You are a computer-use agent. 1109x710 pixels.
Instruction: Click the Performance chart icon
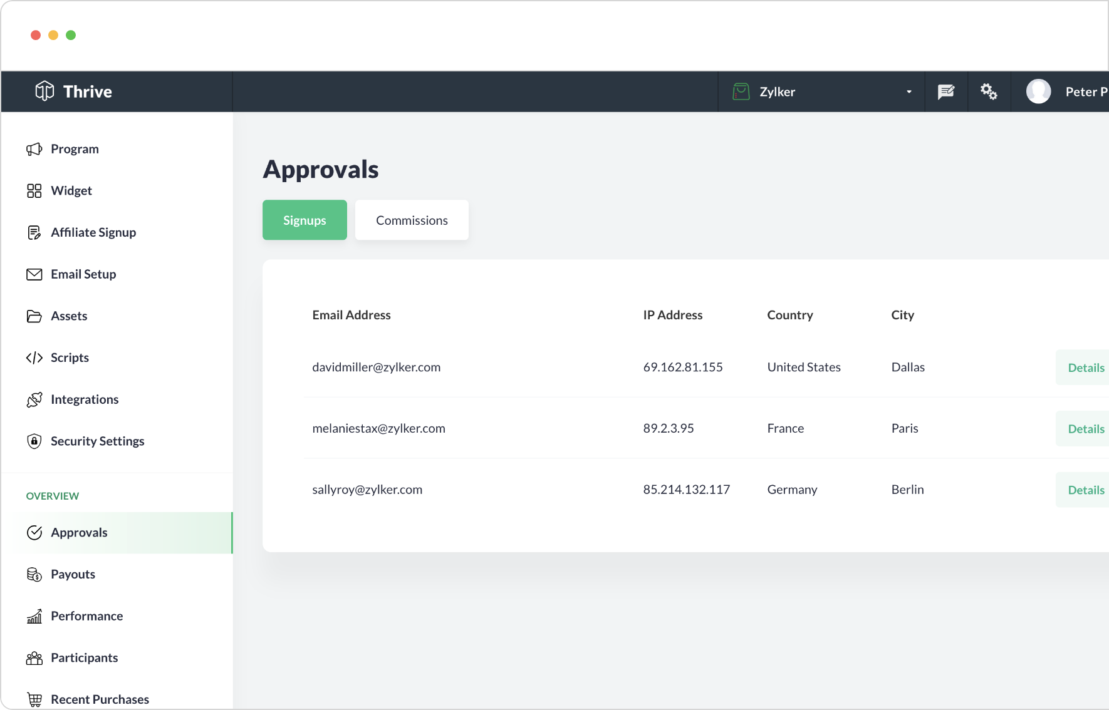[34, 616]
